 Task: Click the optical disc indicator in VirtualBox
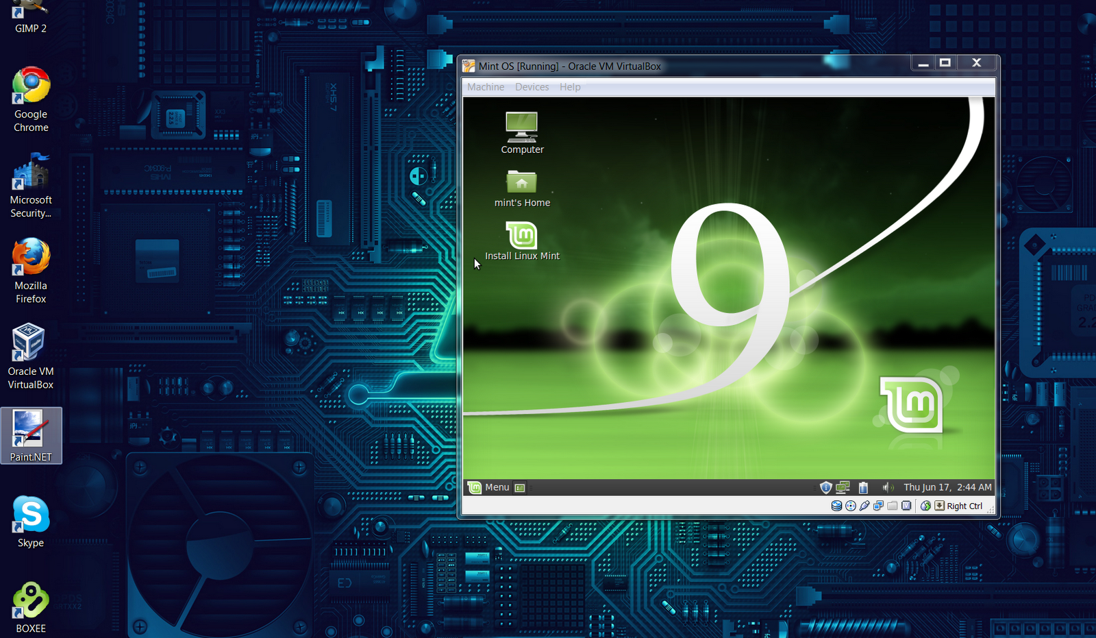[851, 506]
